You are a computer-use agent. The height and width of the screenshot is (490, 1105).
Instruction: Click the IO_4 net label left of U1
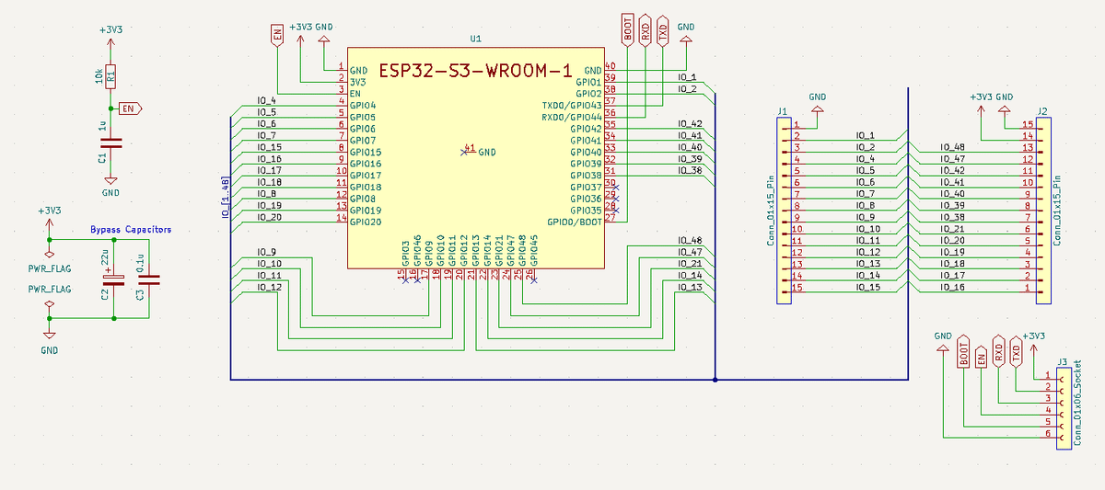[267, 100]
